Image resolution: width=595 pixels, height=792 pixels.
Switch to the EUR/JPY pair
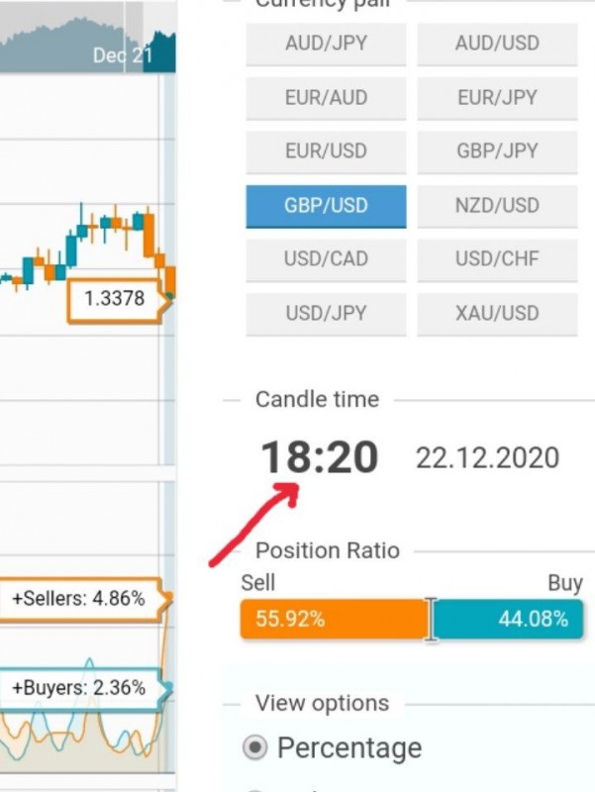coord(497,98)
